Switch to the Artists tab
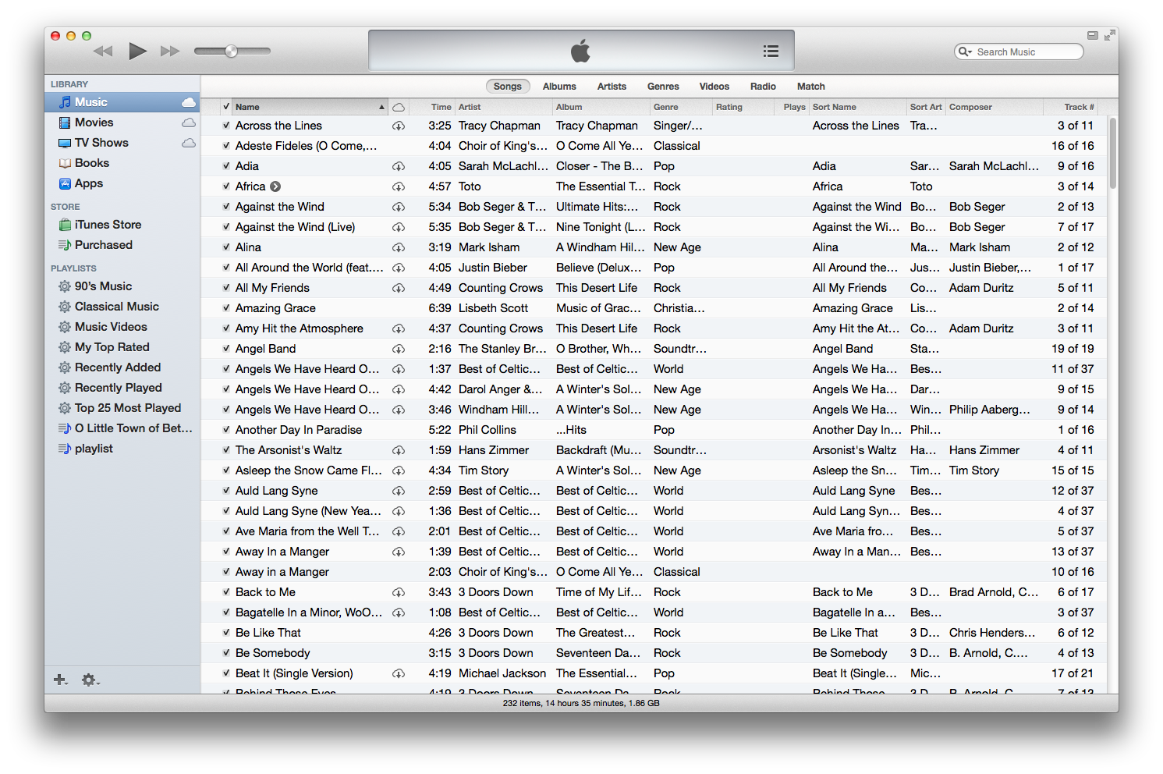1163x774 pixels. click(612, 87)
